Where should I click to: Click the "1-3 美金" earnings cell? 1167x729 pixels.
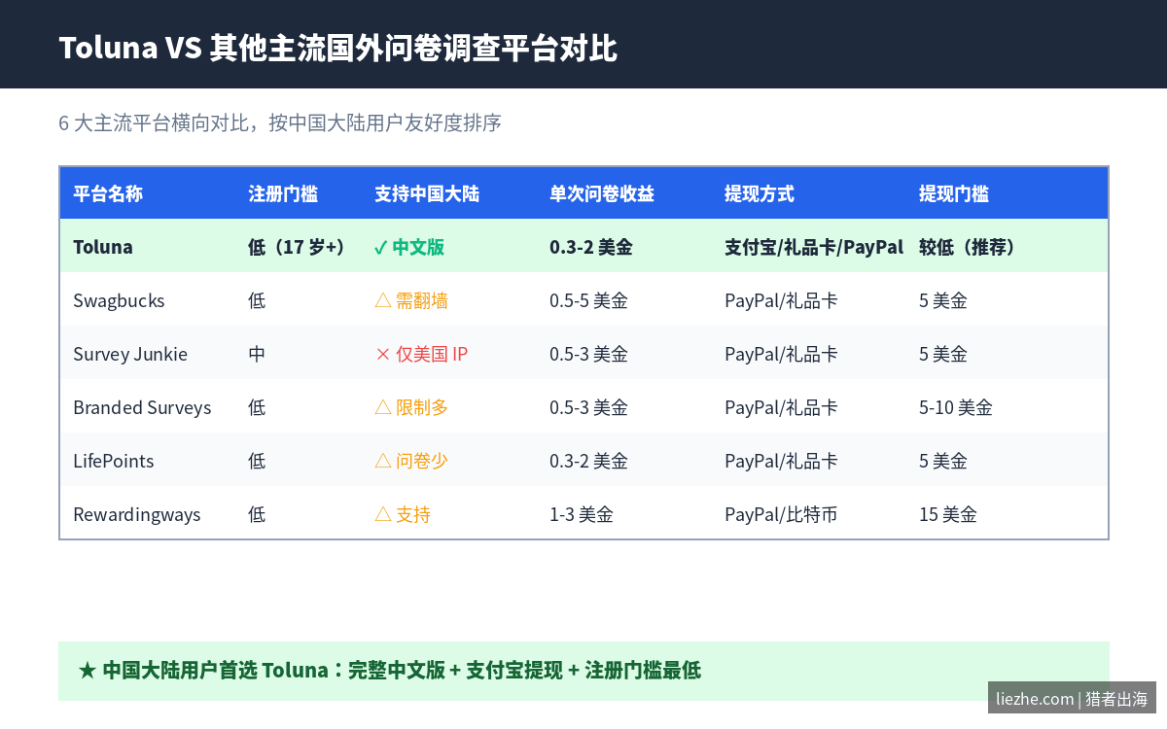[582, 514]
